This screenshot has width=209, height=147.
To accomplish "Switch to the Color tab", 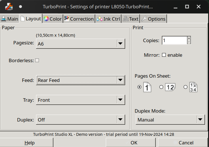I will (x=52, y=19).
